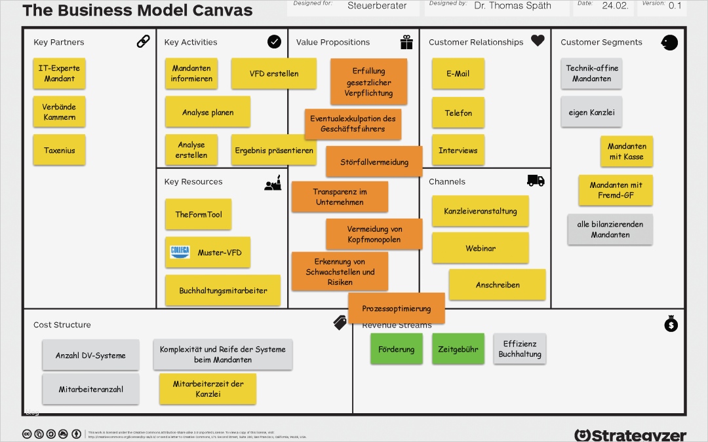Select the green Förderung note
The height and width of the screenshot is (442, 708).
tap(397, 348)
